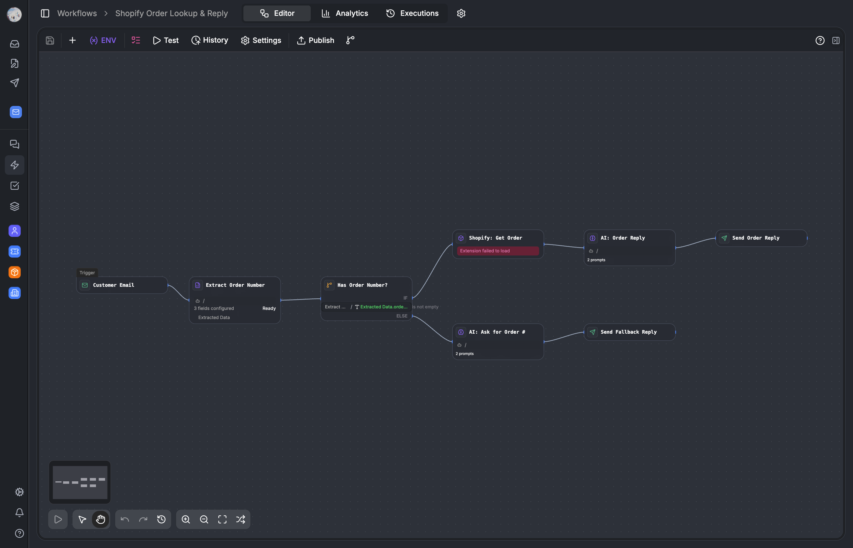Viewport: 853px width, 548px height.
Task: Click the Test button
Action: 165,40
